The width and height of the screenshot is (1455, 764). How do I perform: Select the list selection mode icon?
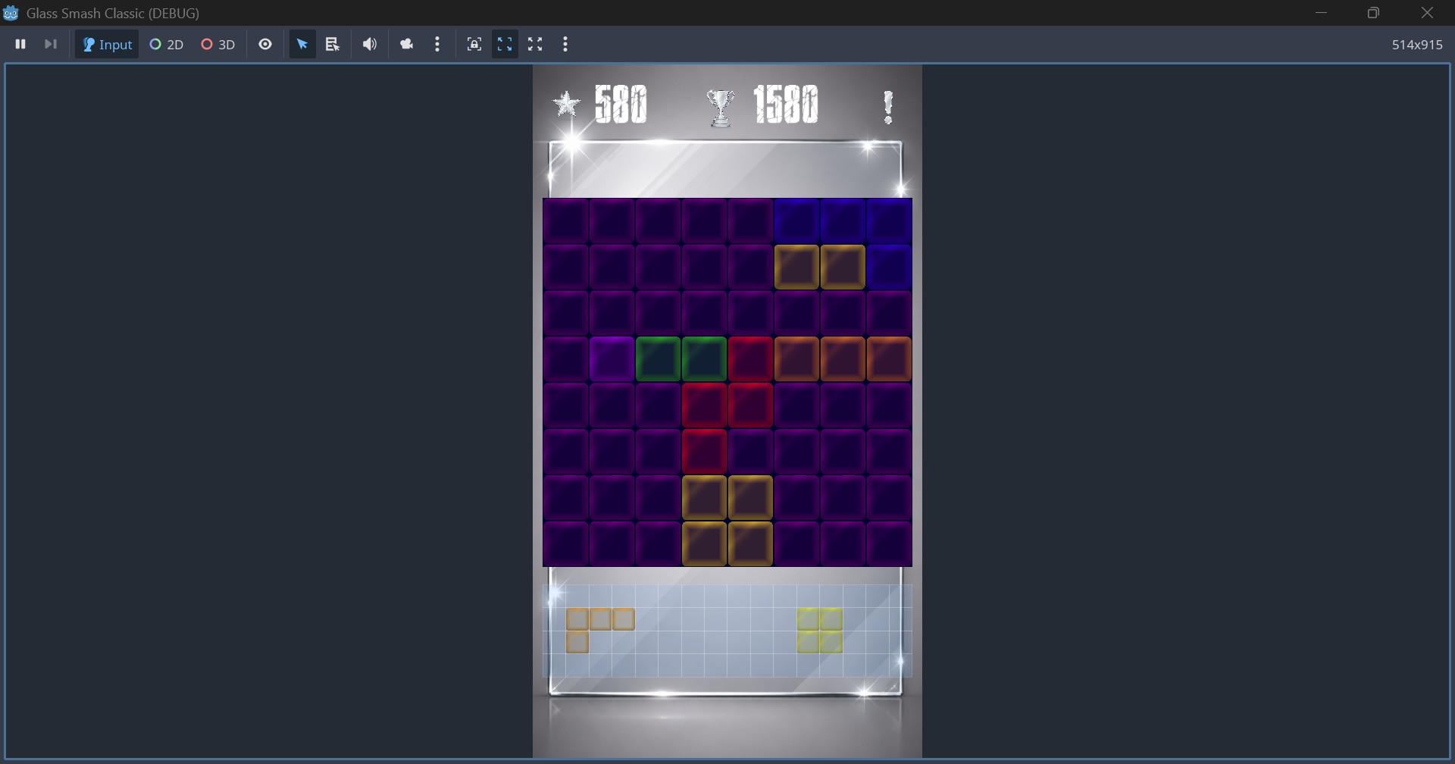[x=331, y=43]
